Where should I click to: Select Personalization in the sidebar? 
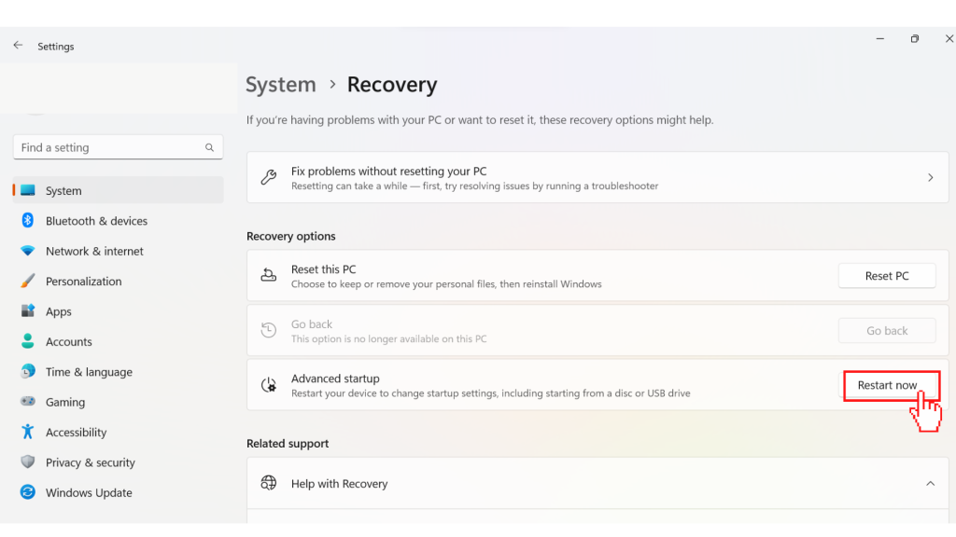point(119,281)
